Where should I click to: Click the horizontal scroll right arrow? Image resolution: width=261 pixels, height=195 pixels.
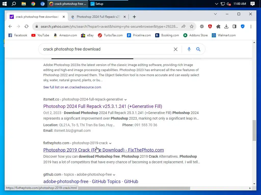(250, 188)
